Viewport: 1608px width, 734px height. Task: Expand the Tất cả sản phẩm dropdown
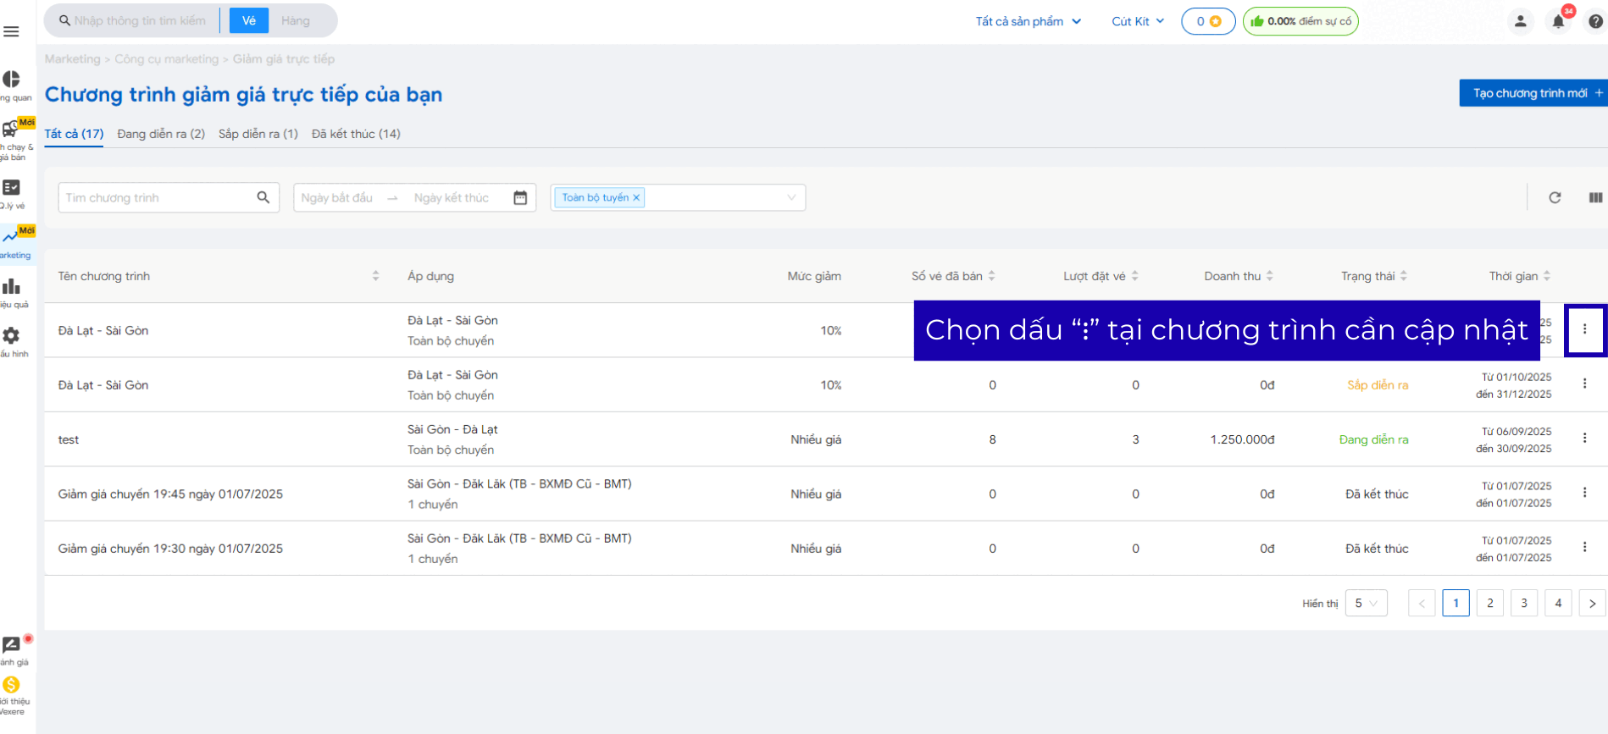[x=1028, y=22]
